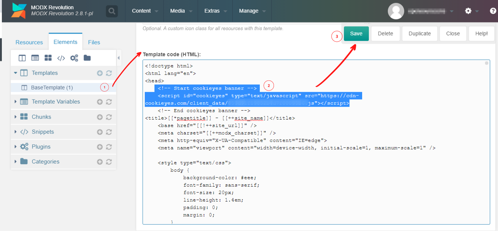Add a new Template Variable with plus icon
The height and width of the screenshot is (231, 498).
point(100,102)
